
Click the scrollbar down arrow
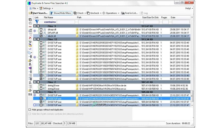pyautogui.click(x=192, y=105)
